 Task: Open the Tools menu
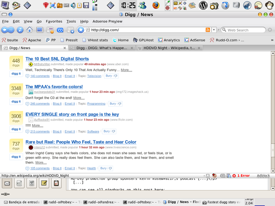point(71,21)
